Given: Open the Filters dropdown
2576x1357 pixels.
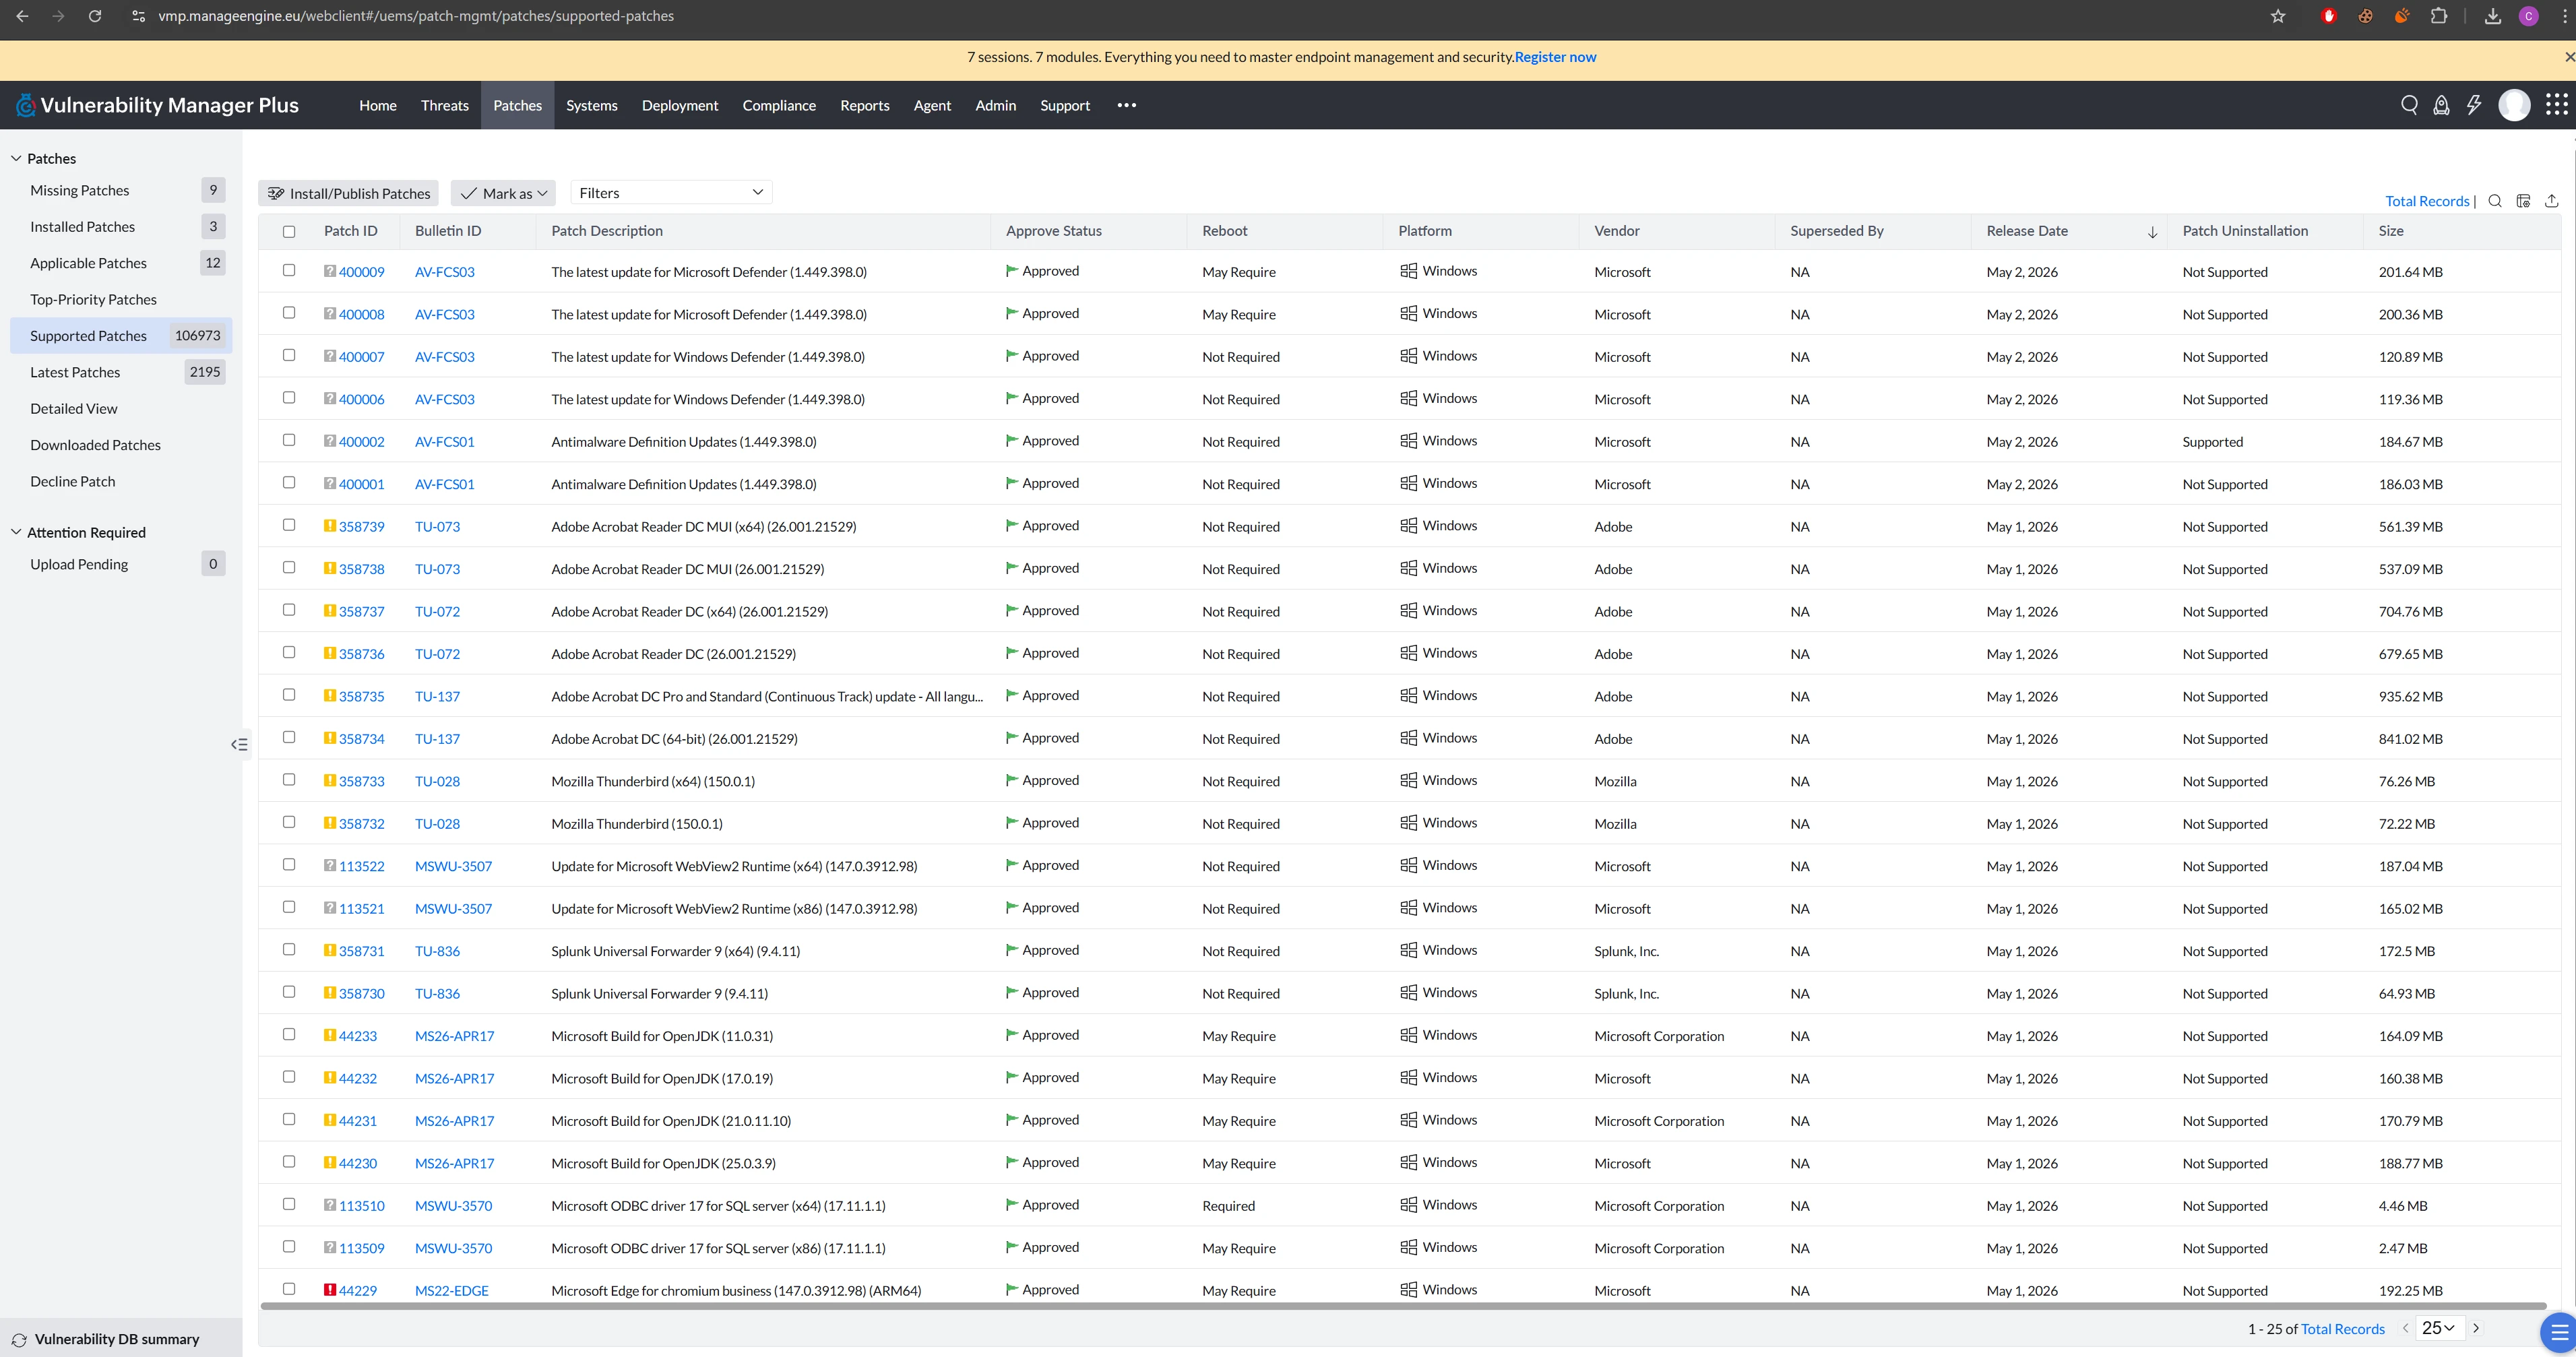Looking at the screenshot, I should click(671, 192).
